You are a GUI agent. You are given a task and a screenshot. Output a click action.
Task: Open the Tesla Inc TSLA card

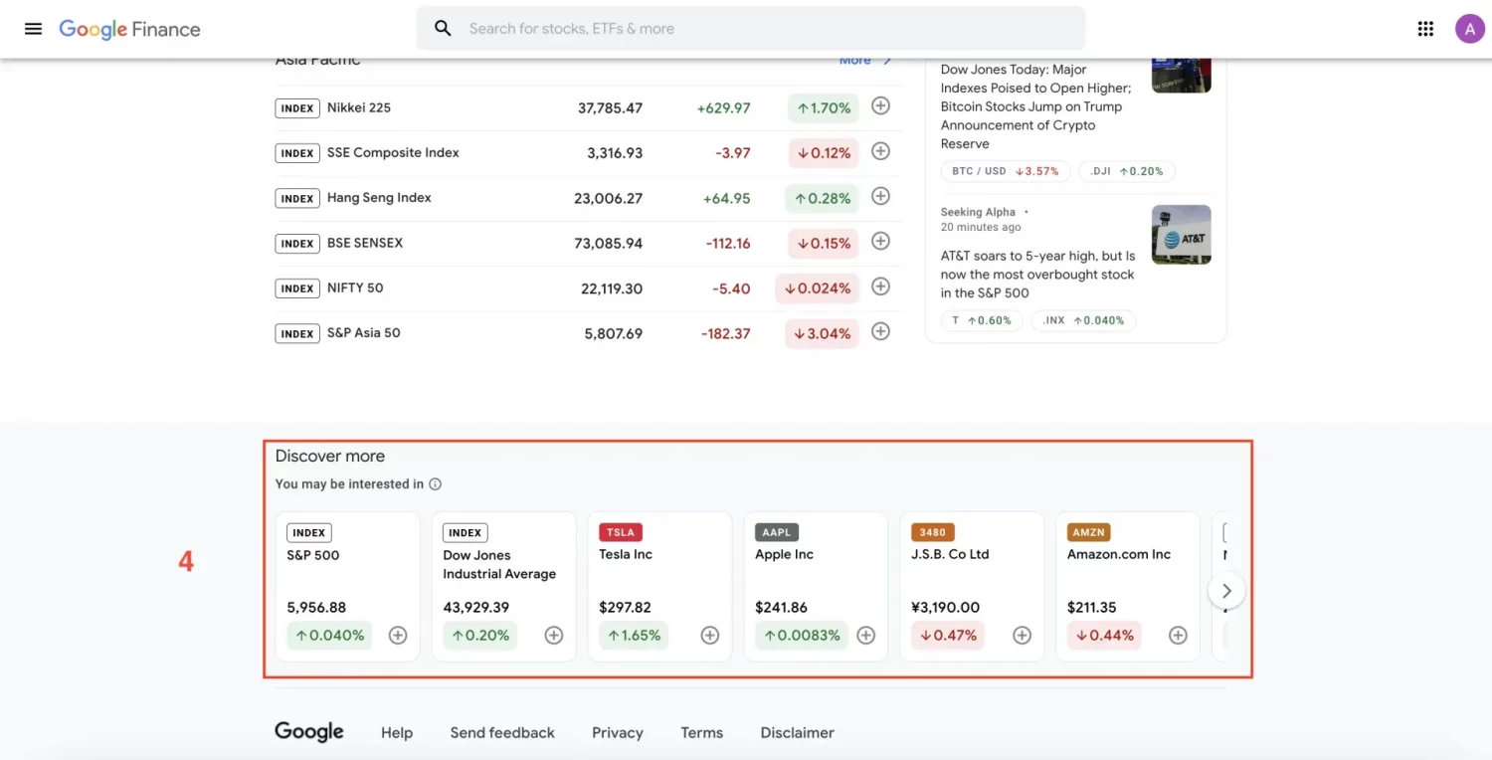tap(659, 586)
